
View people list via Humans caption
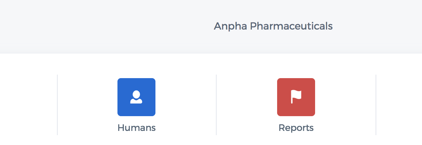(136, 127)
